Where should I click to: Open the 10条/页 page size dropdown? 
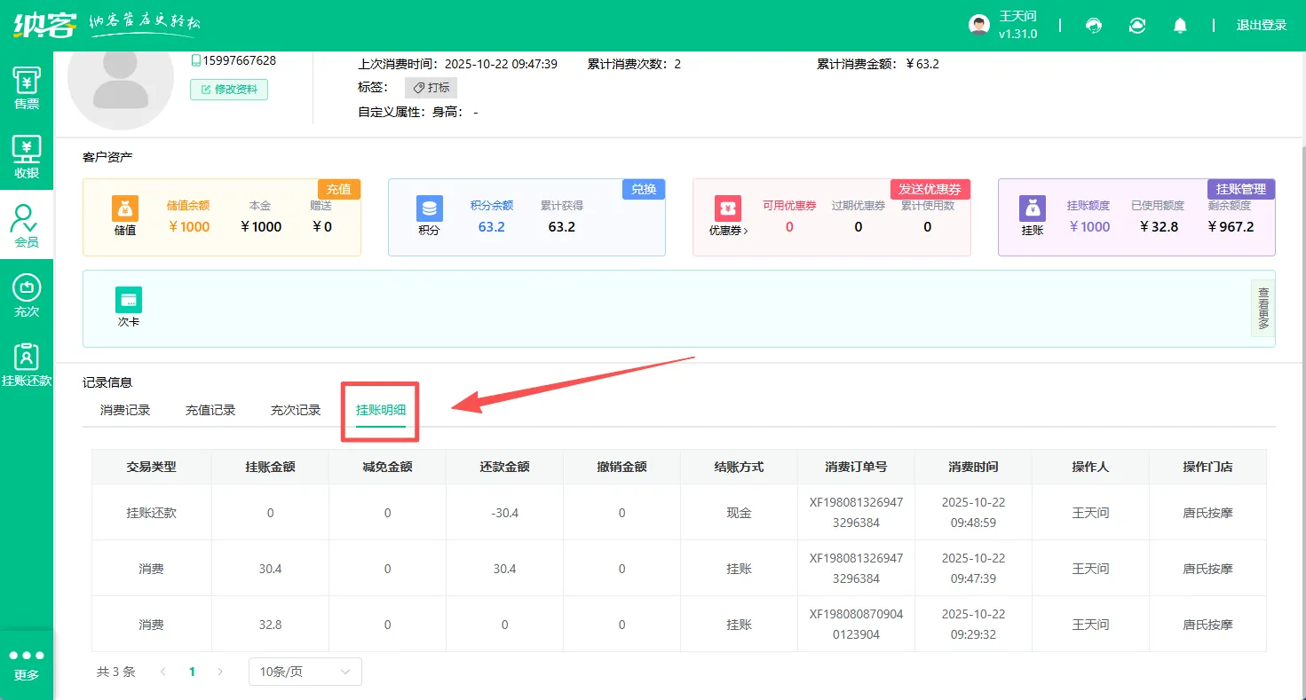[304, 672]
